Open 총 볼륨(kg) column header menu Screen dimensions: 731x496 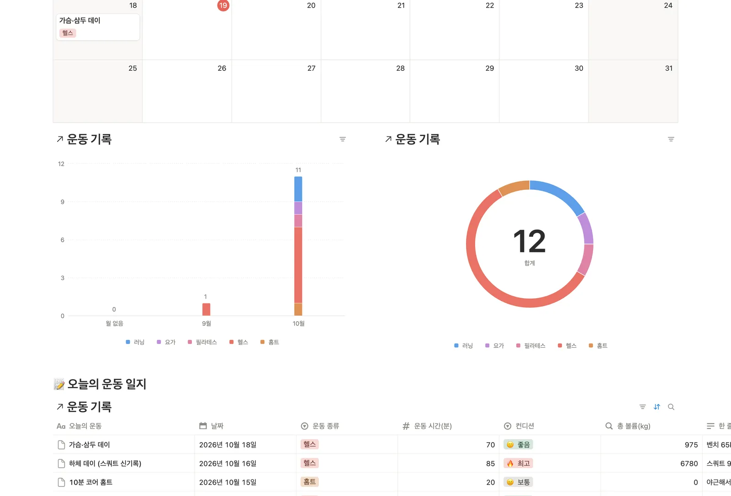click(x=651, y=426)
